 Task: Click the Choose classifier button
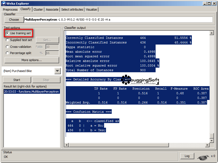pos(14,20)
